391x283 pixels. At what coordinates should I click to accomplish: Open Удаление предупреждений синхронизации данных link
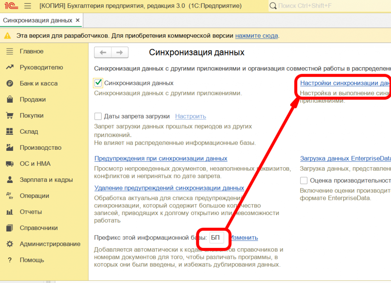pos(169,188)
